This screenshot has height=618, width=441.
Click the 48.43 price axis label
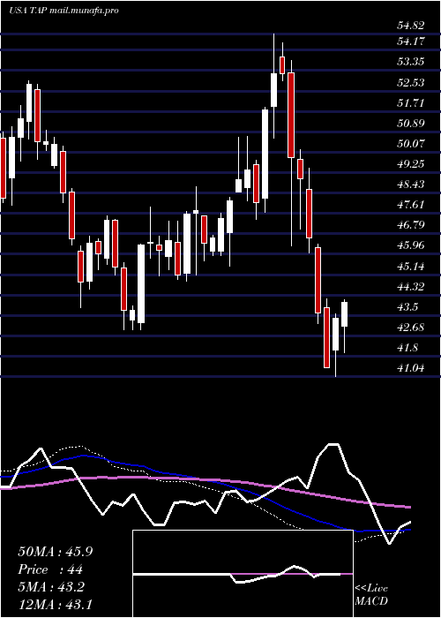(x=411, y=184)
